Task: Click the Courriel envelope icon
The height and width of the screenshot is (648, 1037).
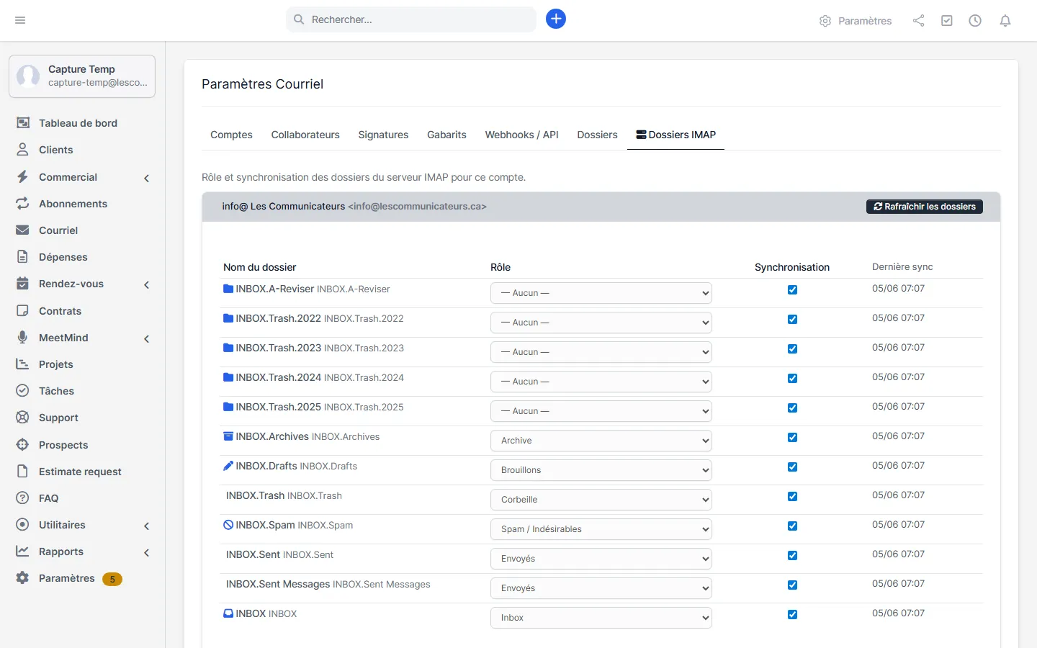Action: [23, 230]
